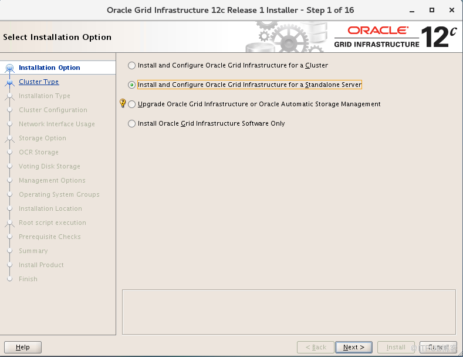
Task: Click the Network Interface Usage step label
Action: [57, 124]
